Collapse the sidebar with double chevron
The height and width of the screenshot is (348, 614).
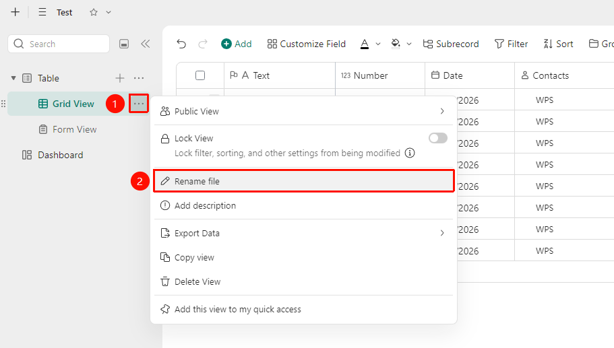tap(146, 44)
